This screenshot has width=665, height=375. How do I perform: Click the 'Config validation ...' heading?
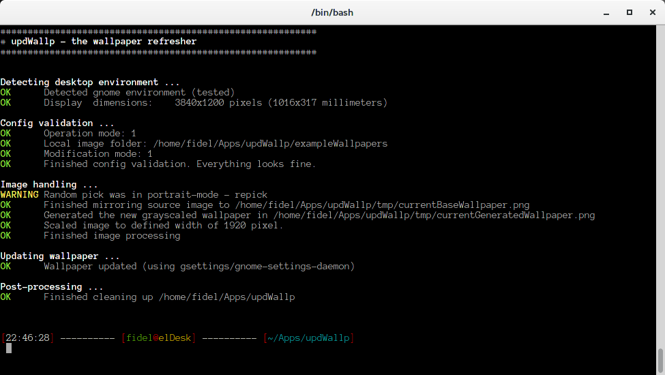[x=57, y=123]
